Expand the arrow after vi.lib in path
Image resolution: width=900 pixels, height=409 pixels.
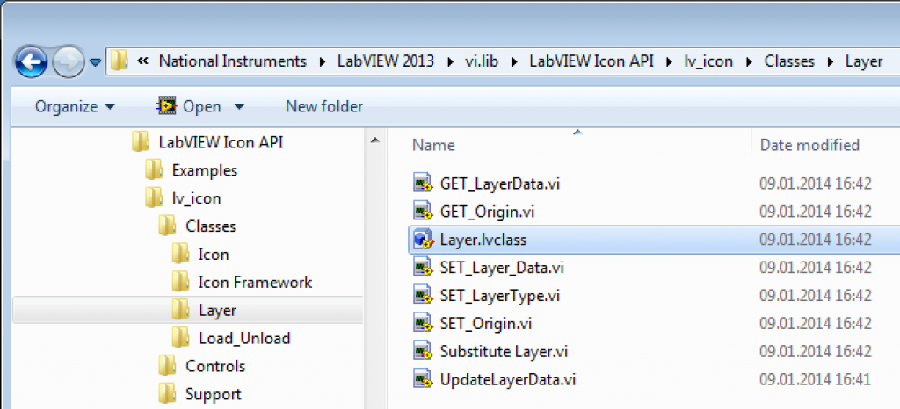coord(515,61)
